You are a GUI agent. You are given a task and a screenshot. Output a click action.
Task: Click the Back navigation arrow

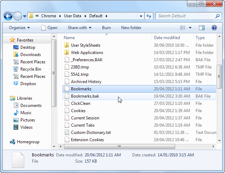[8, 16]
